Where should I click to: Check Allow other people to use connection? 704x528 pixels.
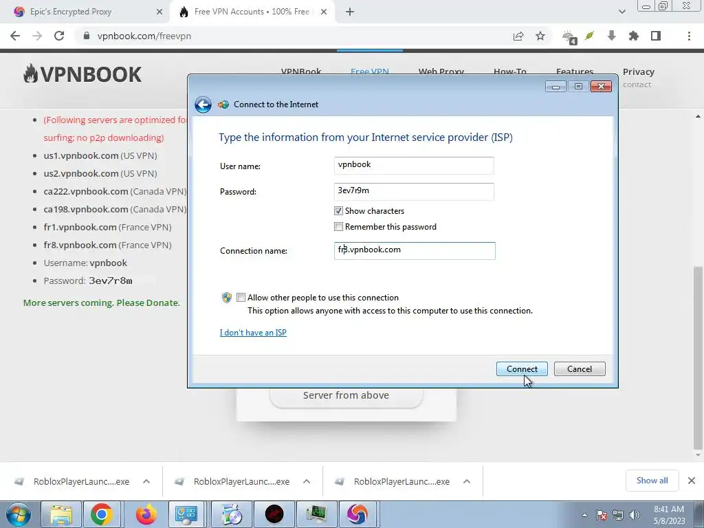(x=241, y=297)
